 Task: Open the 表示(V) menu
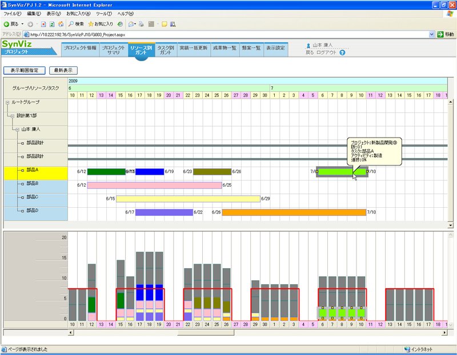[54, 14]
